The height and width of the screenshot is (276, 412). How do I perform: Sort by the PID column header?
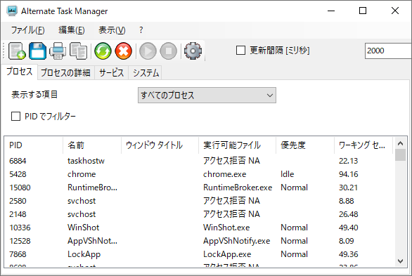point(33,145)
